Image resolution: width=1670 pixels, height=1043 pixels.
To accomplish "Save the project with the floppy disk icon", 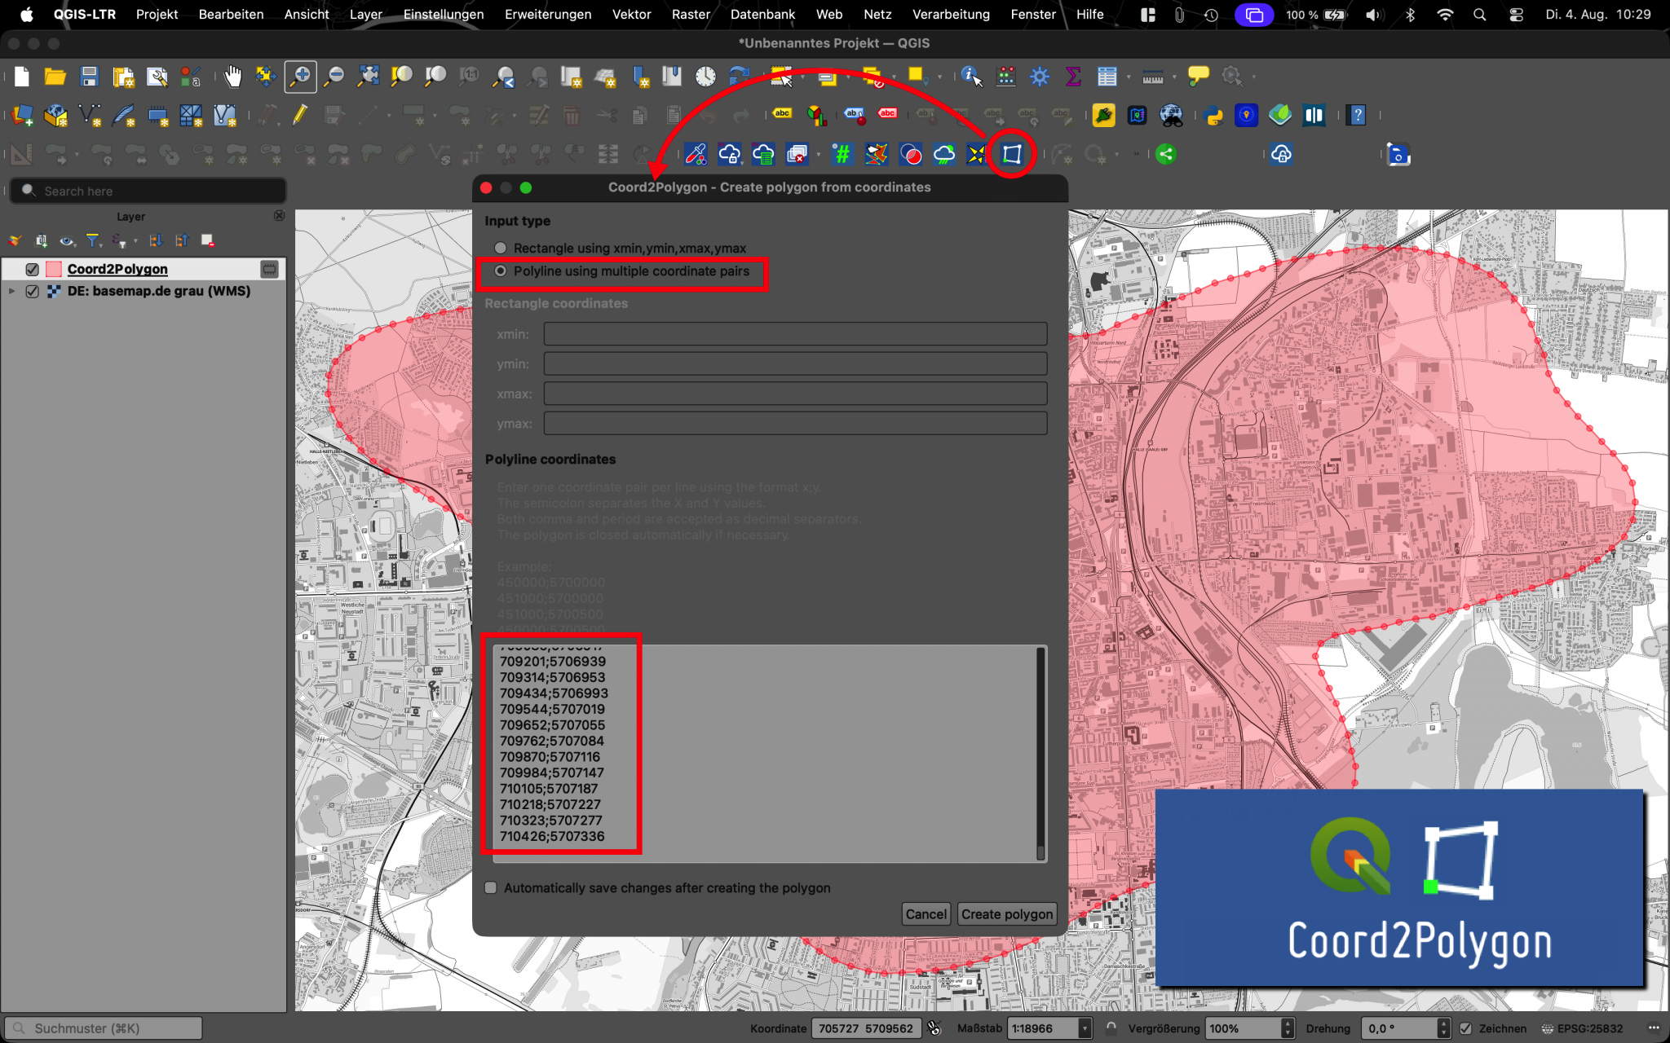I will tap(90, 77).
